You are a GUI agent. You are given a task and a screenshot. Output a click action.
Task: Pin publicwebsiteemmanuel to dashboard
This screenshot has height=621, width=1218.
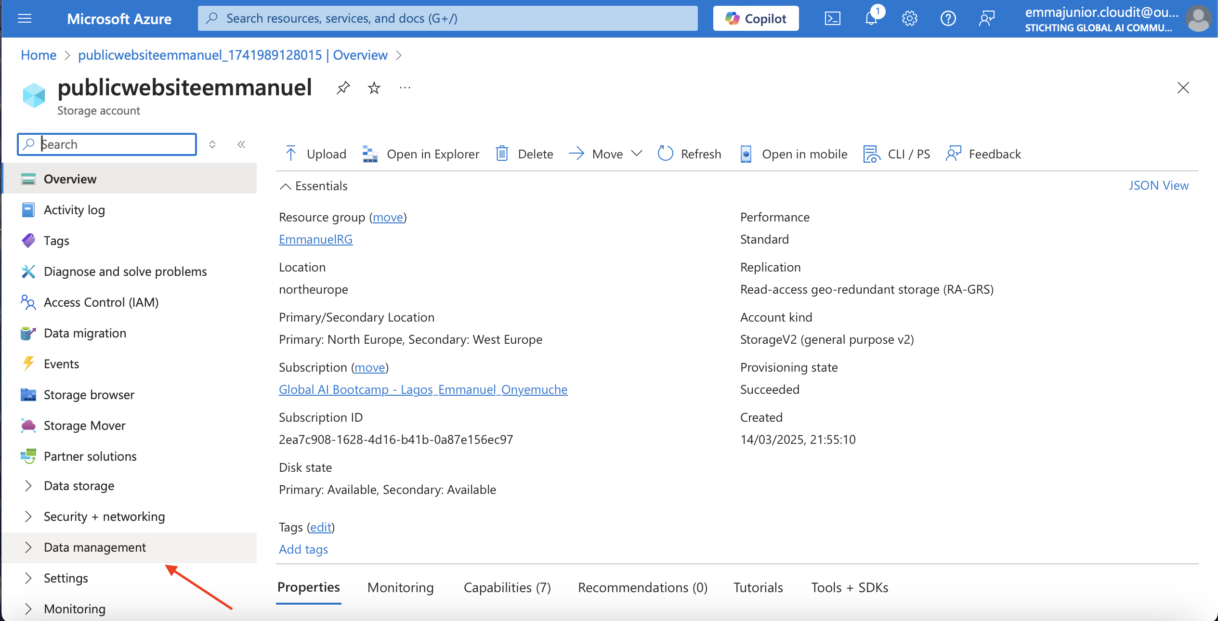pyautogui.click(x=343, y=88)
